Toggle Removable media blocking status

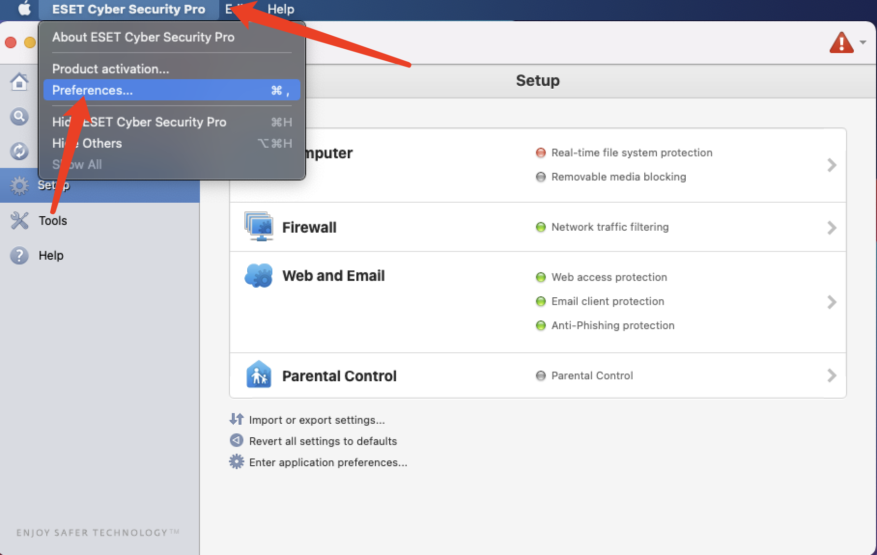(541, 177)
